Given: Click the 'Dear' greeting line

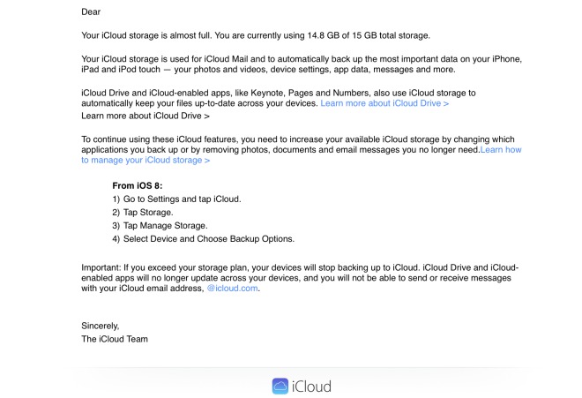Looking at the screenshot, I should coord(90,12).
